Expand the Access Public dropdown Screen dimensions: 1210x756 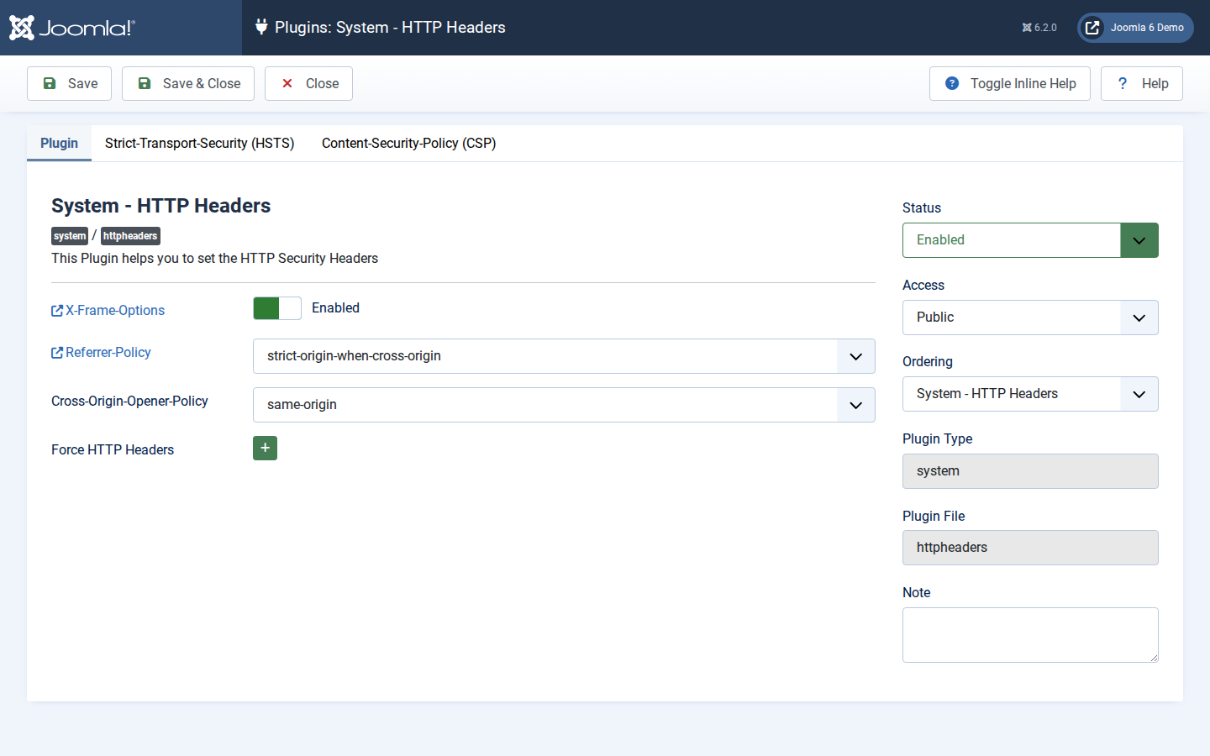pos(1030,318)
